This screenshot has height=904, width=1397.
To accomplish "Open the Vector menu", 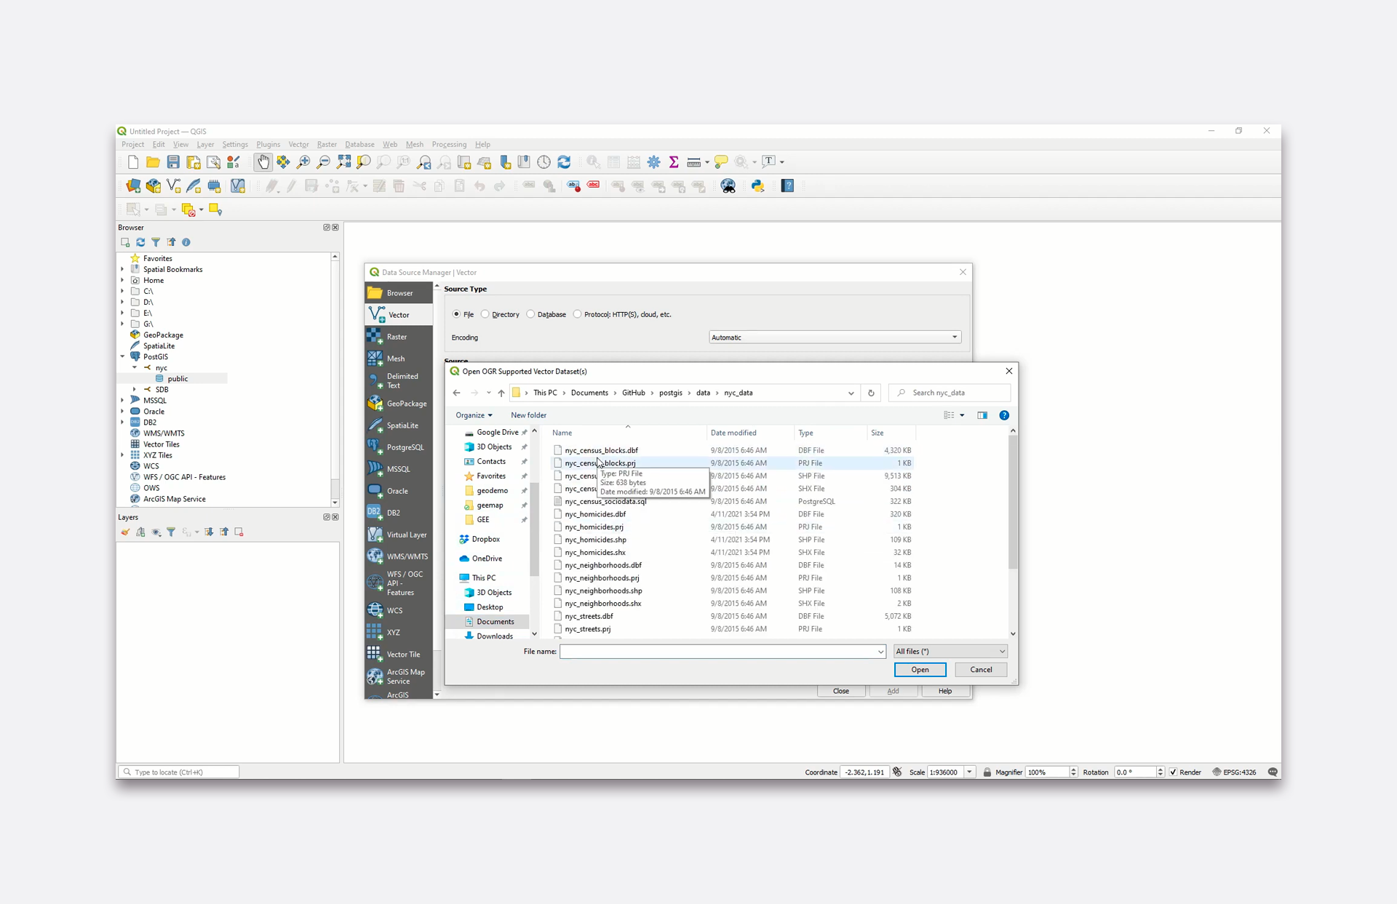I will pyautogui.click(x=298, y=145).
